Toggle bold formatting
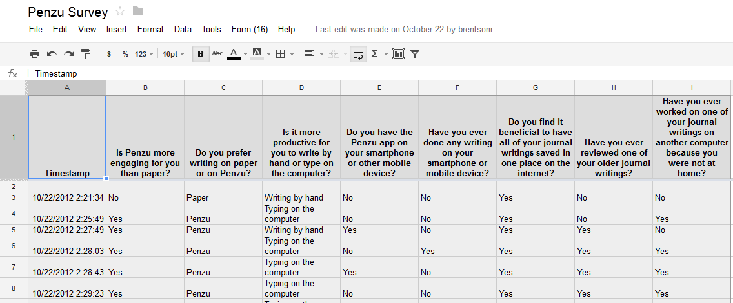The height and width of the screenshot is (303, 733). 201,54
